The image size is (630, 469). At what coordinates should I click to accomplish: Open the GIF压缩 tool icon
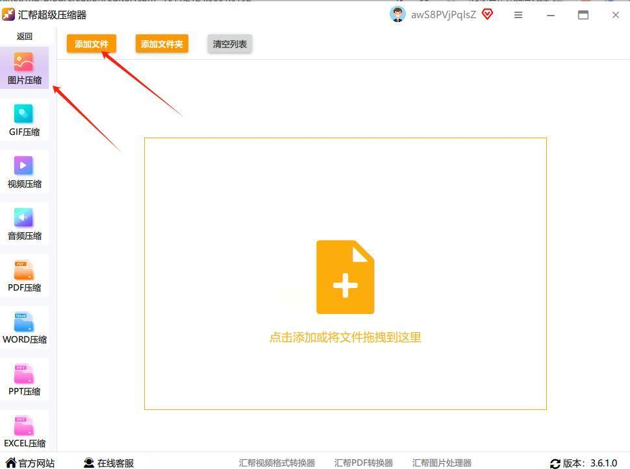pyautogui.click(x=23, y=114)
